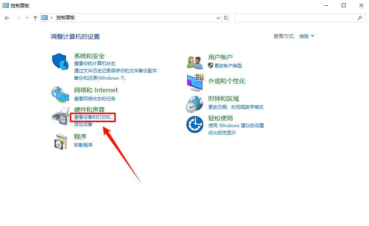Viewport: 369px width, 226px height.
Task: Open 外观和个性化 display icon
Action: pyautogui.click(x=194, y=82)
